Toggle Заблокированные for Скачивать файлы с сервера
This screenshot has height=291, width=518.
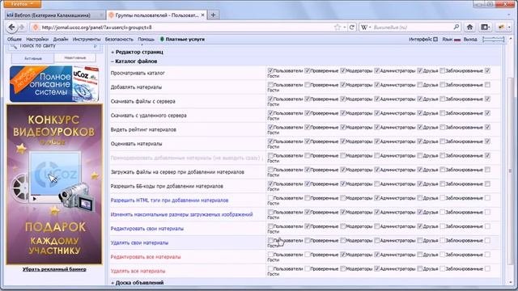point(443,99)
